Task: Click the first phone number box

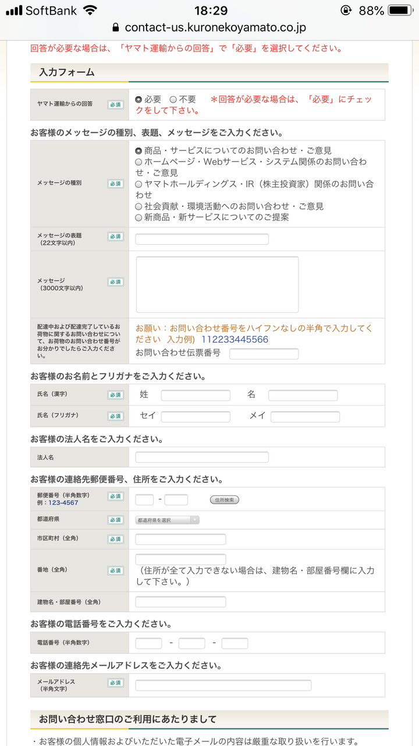Action: [148, 643]
